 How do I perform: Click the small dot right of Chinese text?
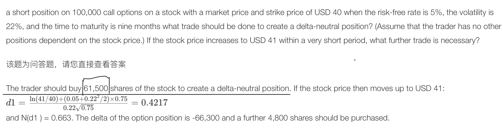[354, 60]
